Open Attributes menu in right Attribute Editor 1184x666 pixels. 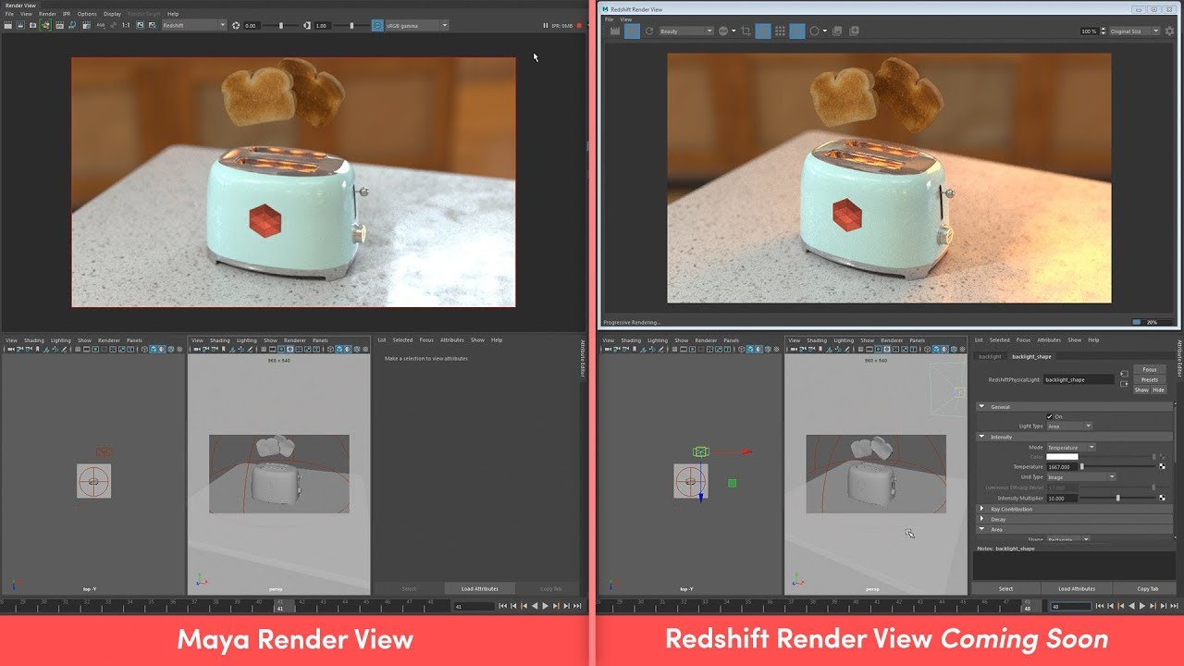[1049, 339]
